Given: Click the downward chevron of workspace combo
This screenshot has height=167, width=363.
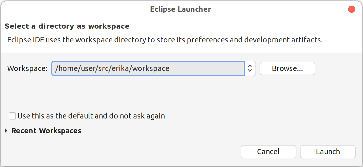Looking at the screenshot, I should [250, 71].
